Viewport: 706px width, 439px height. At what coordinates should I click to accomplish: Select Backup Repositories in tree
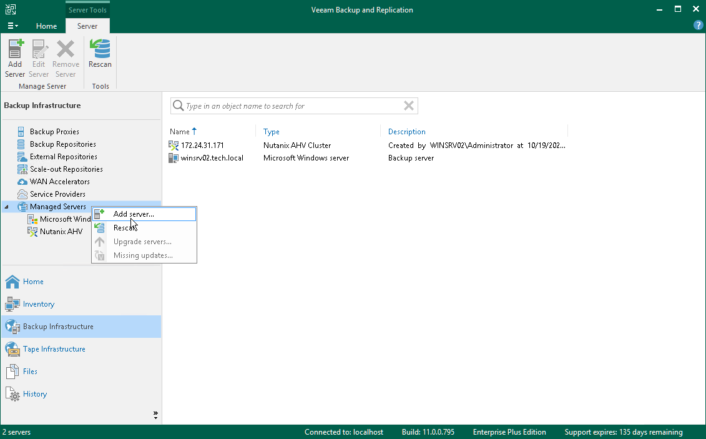pyautogui.click(x=62, y=144)
